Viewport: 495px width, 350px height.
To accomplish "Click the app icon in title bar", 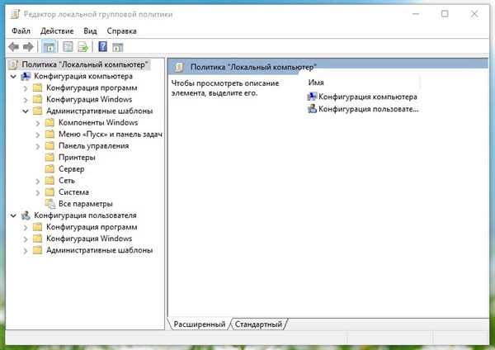I will 15,14.
